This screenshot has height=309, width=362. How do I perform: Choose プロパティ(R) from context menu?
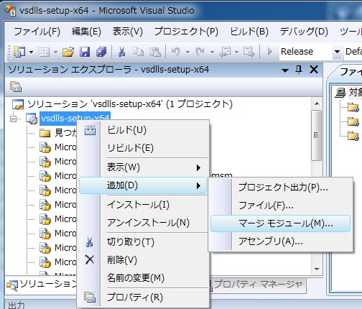(135, 298)
